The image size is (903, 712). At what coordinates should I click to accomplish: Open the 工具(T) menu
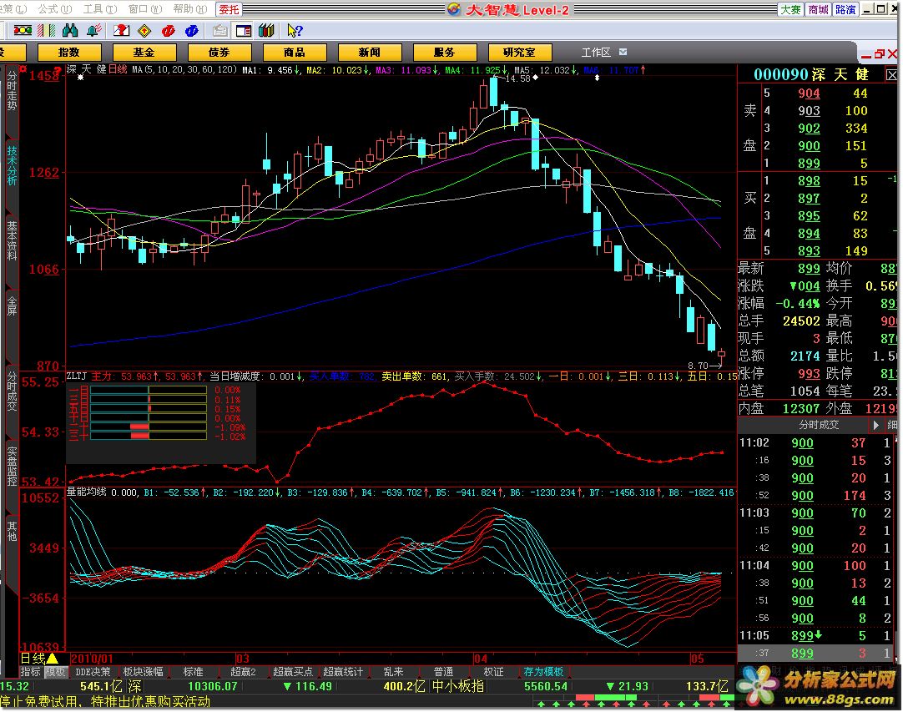[98, 9]
